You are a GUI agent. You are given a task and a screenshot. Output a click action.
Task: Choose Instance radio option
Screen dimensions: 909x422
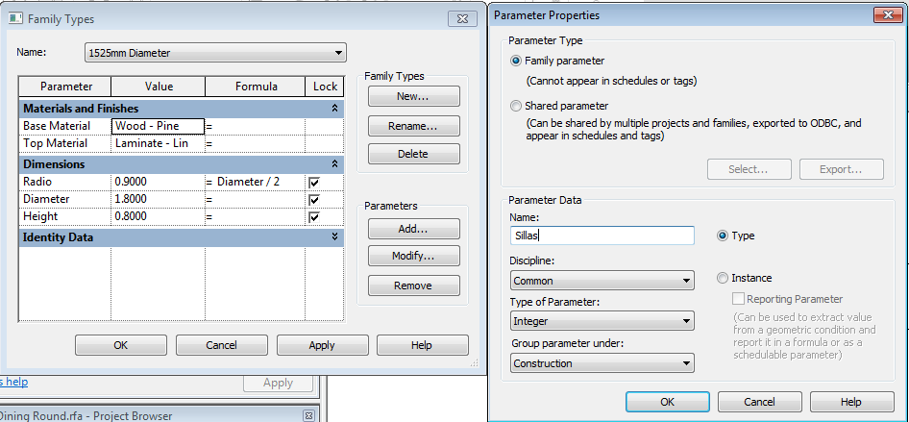[724, 278]
